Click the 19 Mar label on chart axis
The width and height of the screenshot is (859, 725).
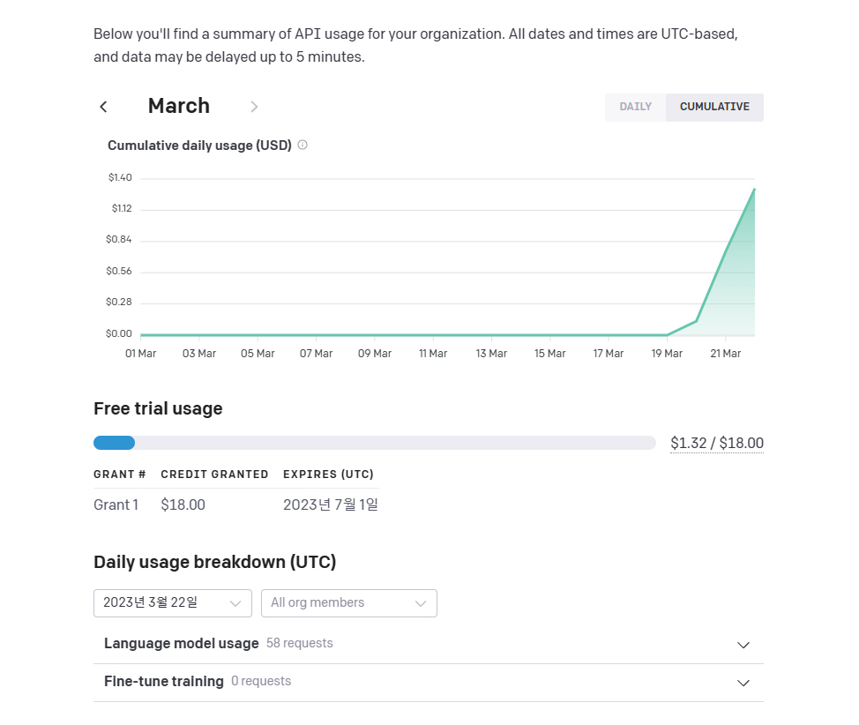(x=667, y=354)
